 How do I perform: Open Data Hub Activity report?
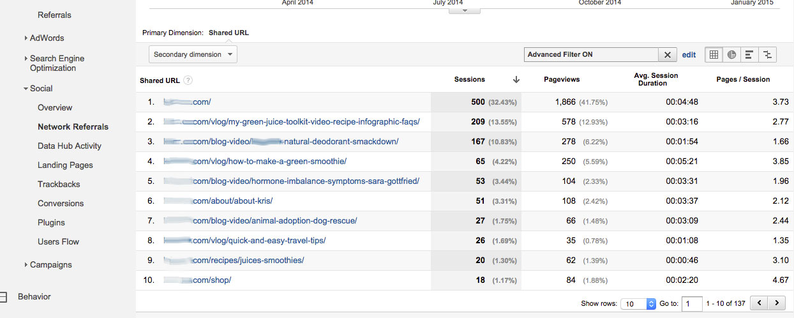pos(69,146)
